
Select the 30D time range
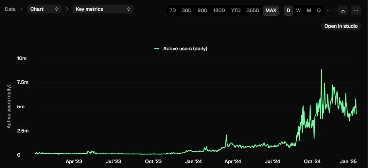[186, 10]
